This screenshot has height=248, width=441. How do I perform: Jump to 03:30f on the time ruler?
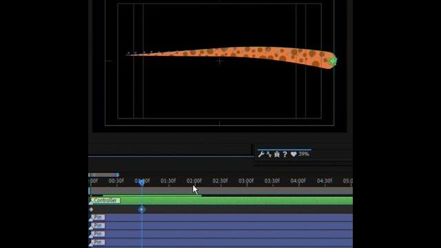[x=272, y=180]
